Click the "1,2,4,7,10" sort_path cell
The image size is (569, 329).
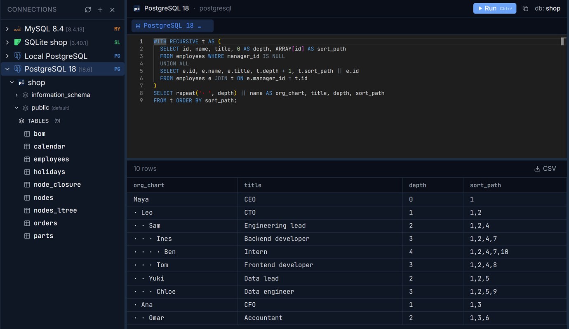click(515, 252)
